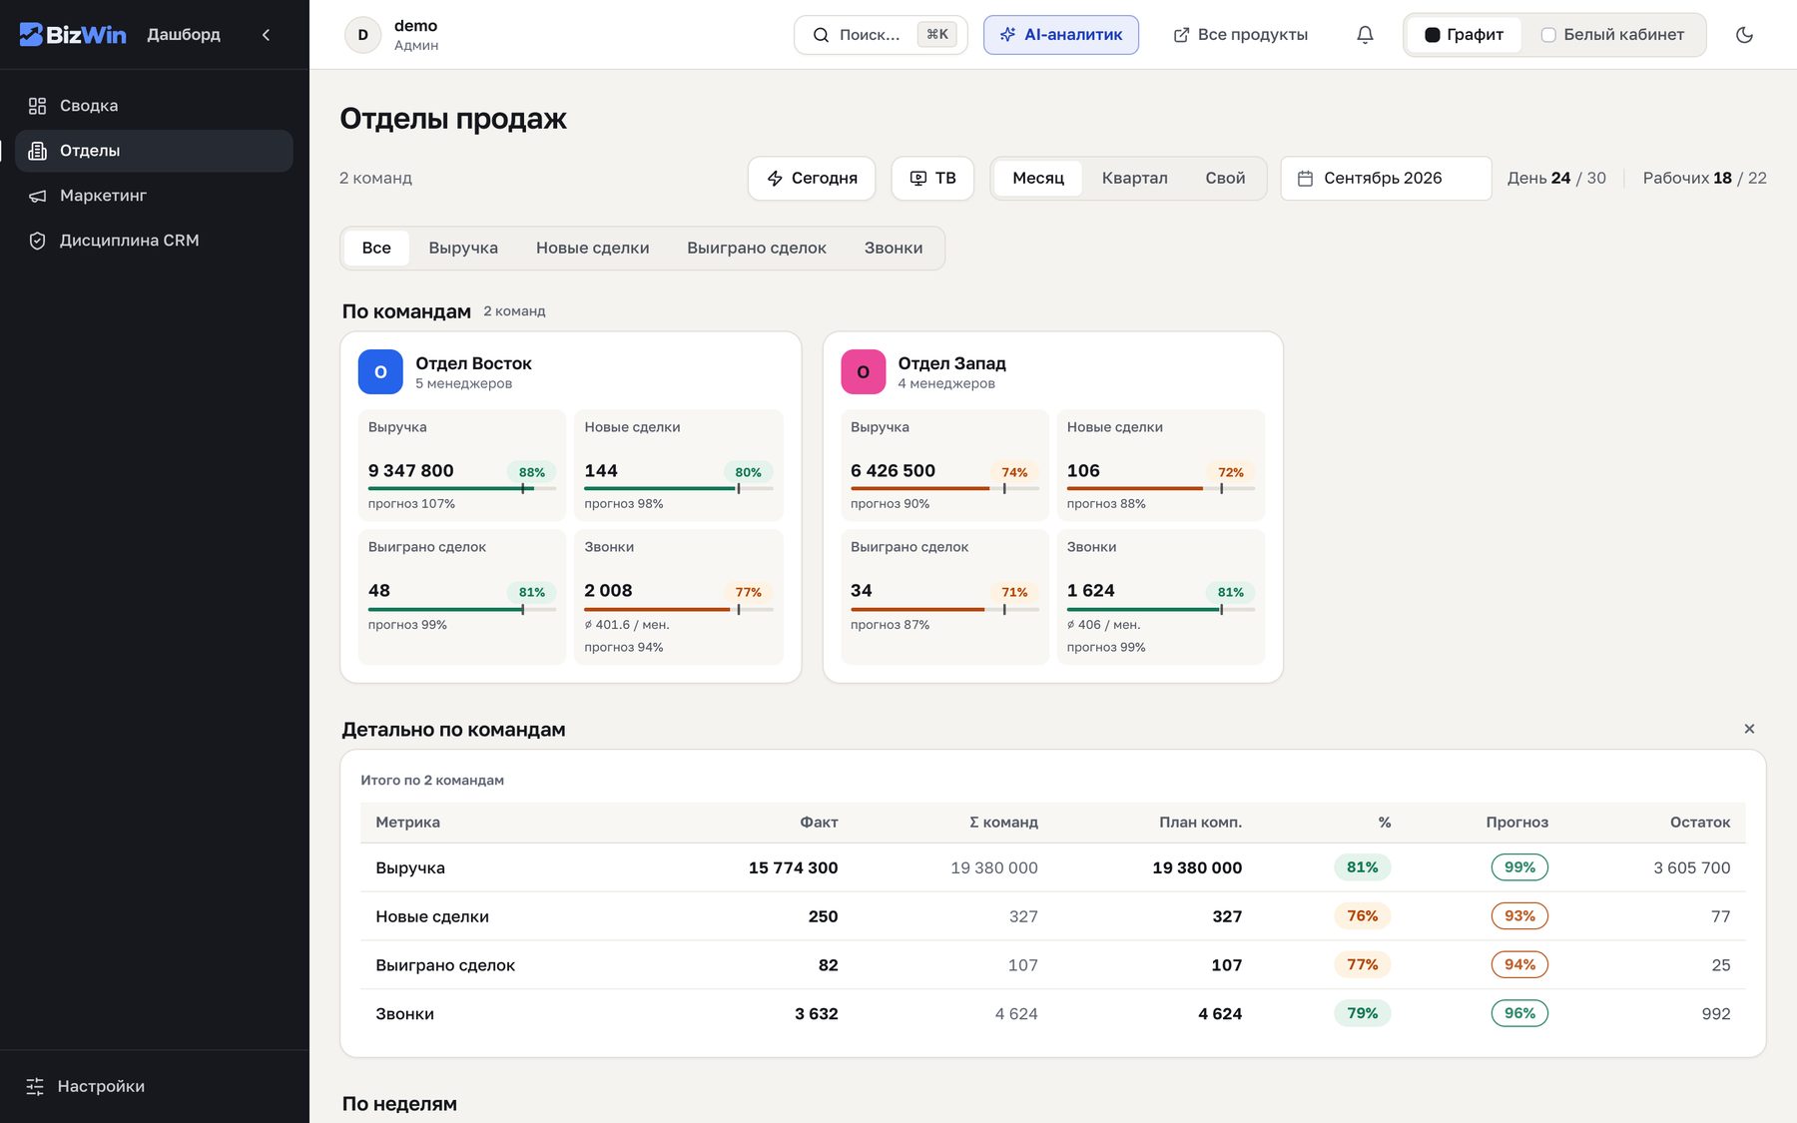Open the Отделы sidebar section
Screen dimensions: 1797x1123
click(154, 151)
